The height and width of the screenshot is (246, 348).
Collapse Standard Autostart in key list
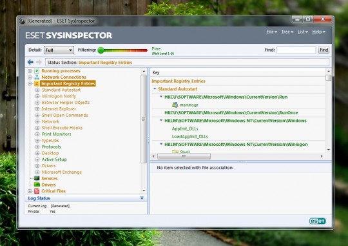pos(155,88)
